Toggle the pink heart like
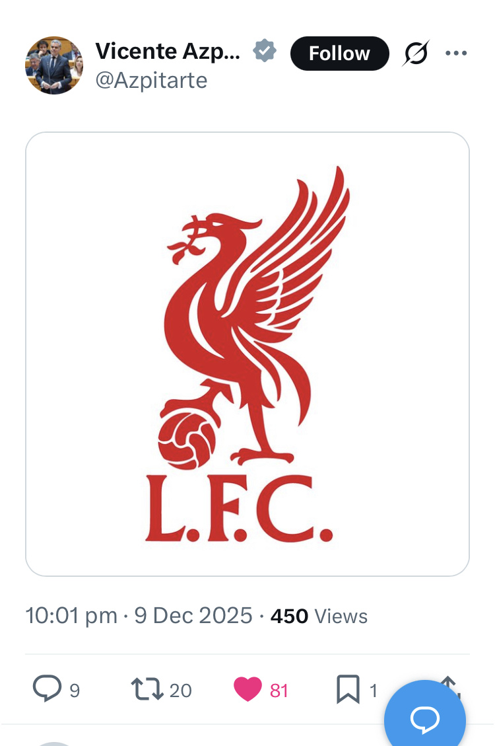The height and width of the screenshot is (746, 495). tap(248, 690)
